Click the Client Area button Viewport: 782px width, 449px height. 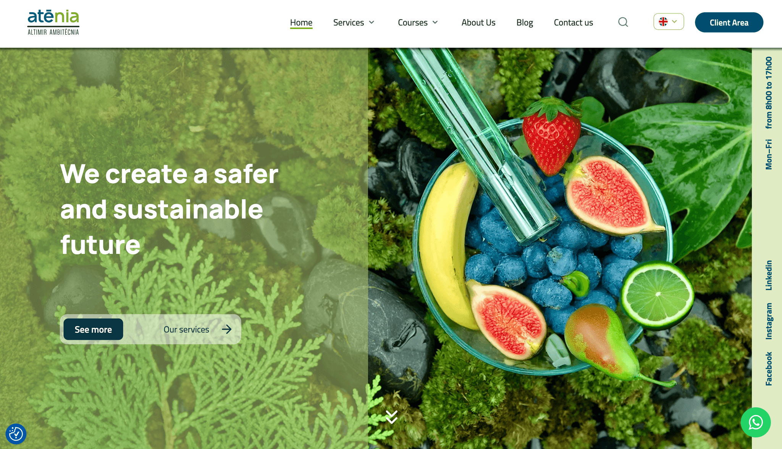coord(729,23)
